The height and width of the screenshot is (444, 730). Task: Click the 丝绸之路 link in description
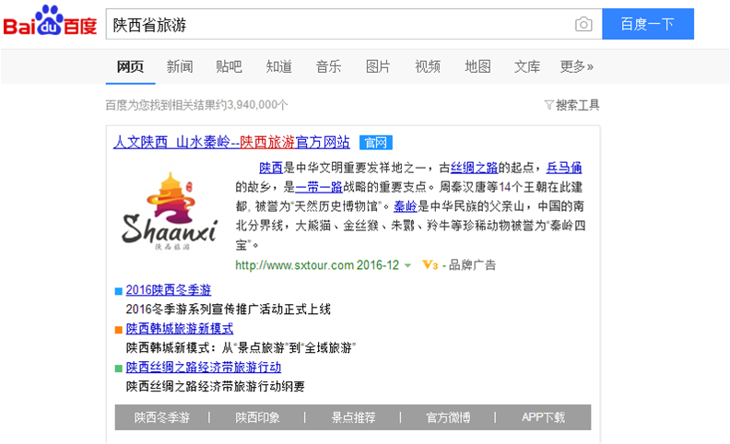(x=474, y=167)
